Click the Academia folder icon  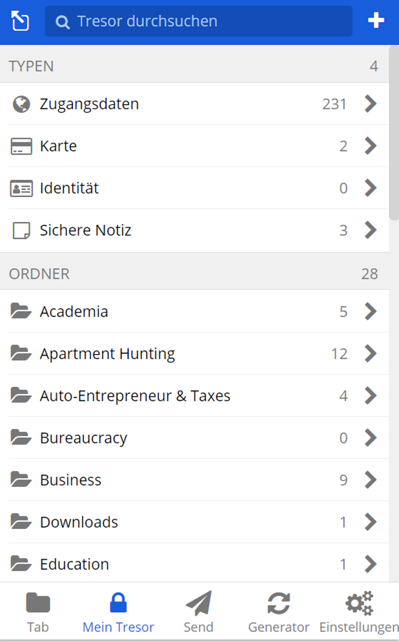[21, 311]
